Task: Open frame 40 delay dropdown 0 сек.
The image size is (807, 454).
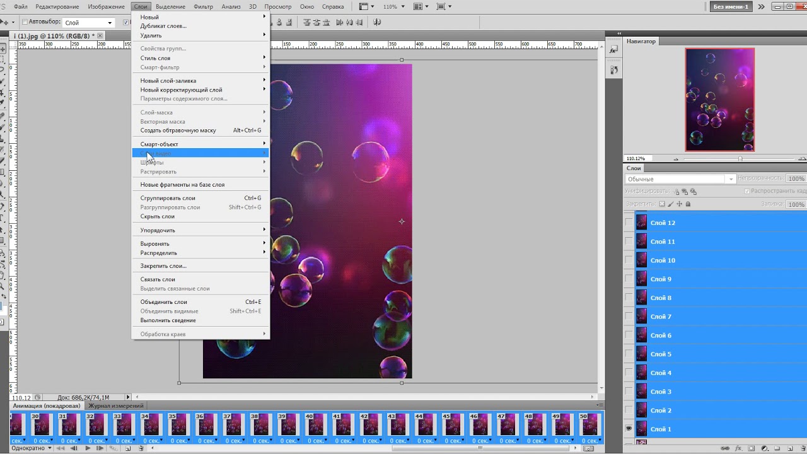Action: coord(316,440)
